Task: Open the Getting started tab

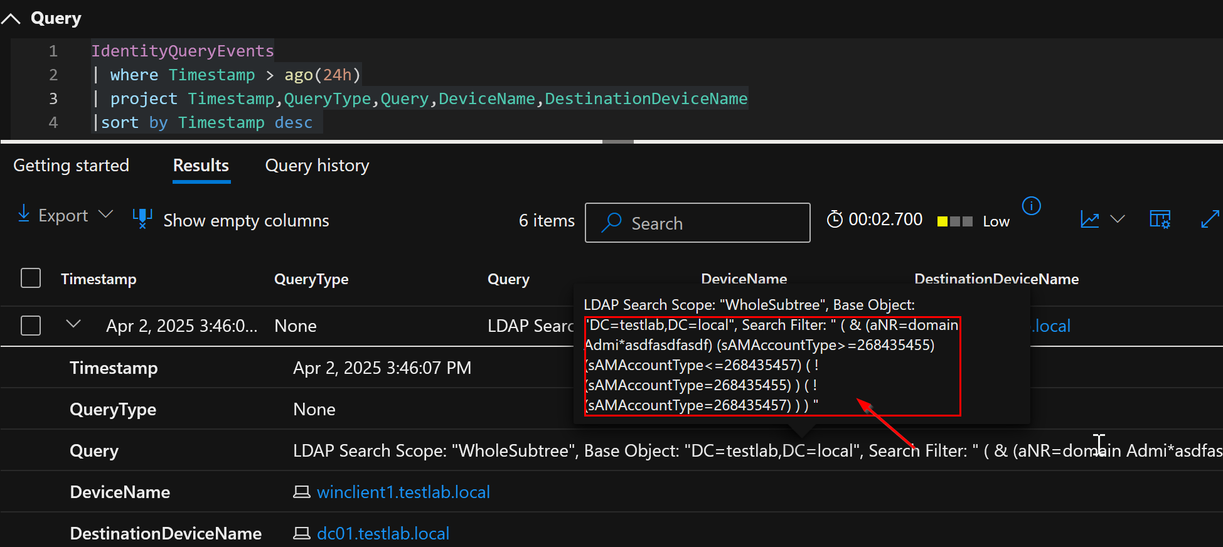Action: [71, 166]
